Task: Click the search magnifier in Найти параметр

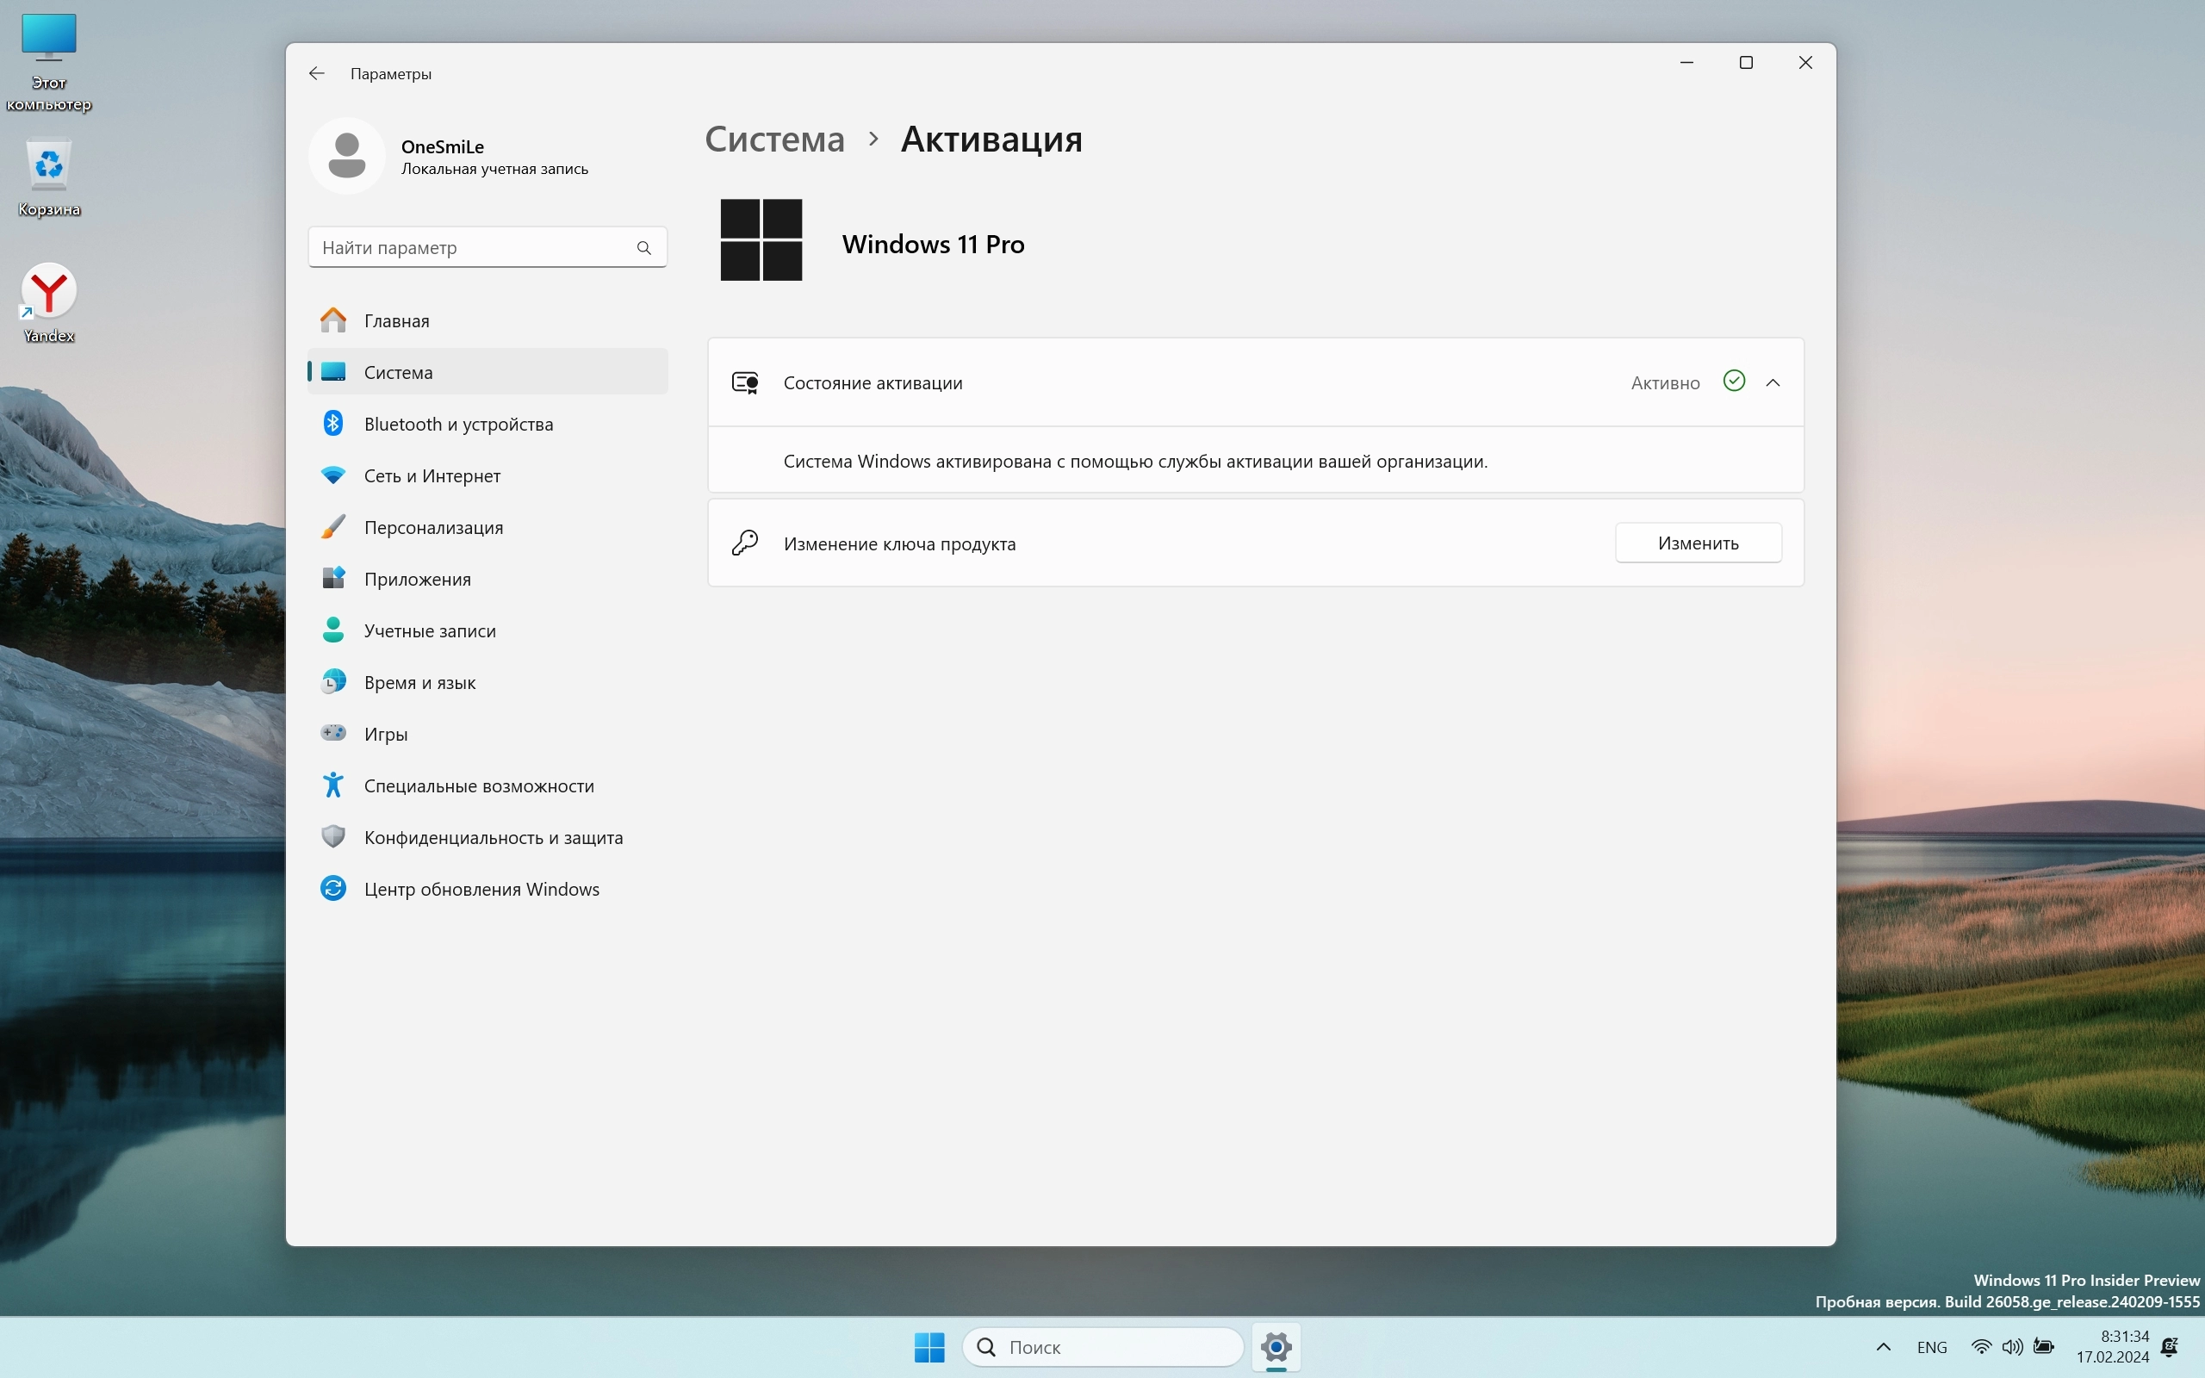Action: (644, 248)
